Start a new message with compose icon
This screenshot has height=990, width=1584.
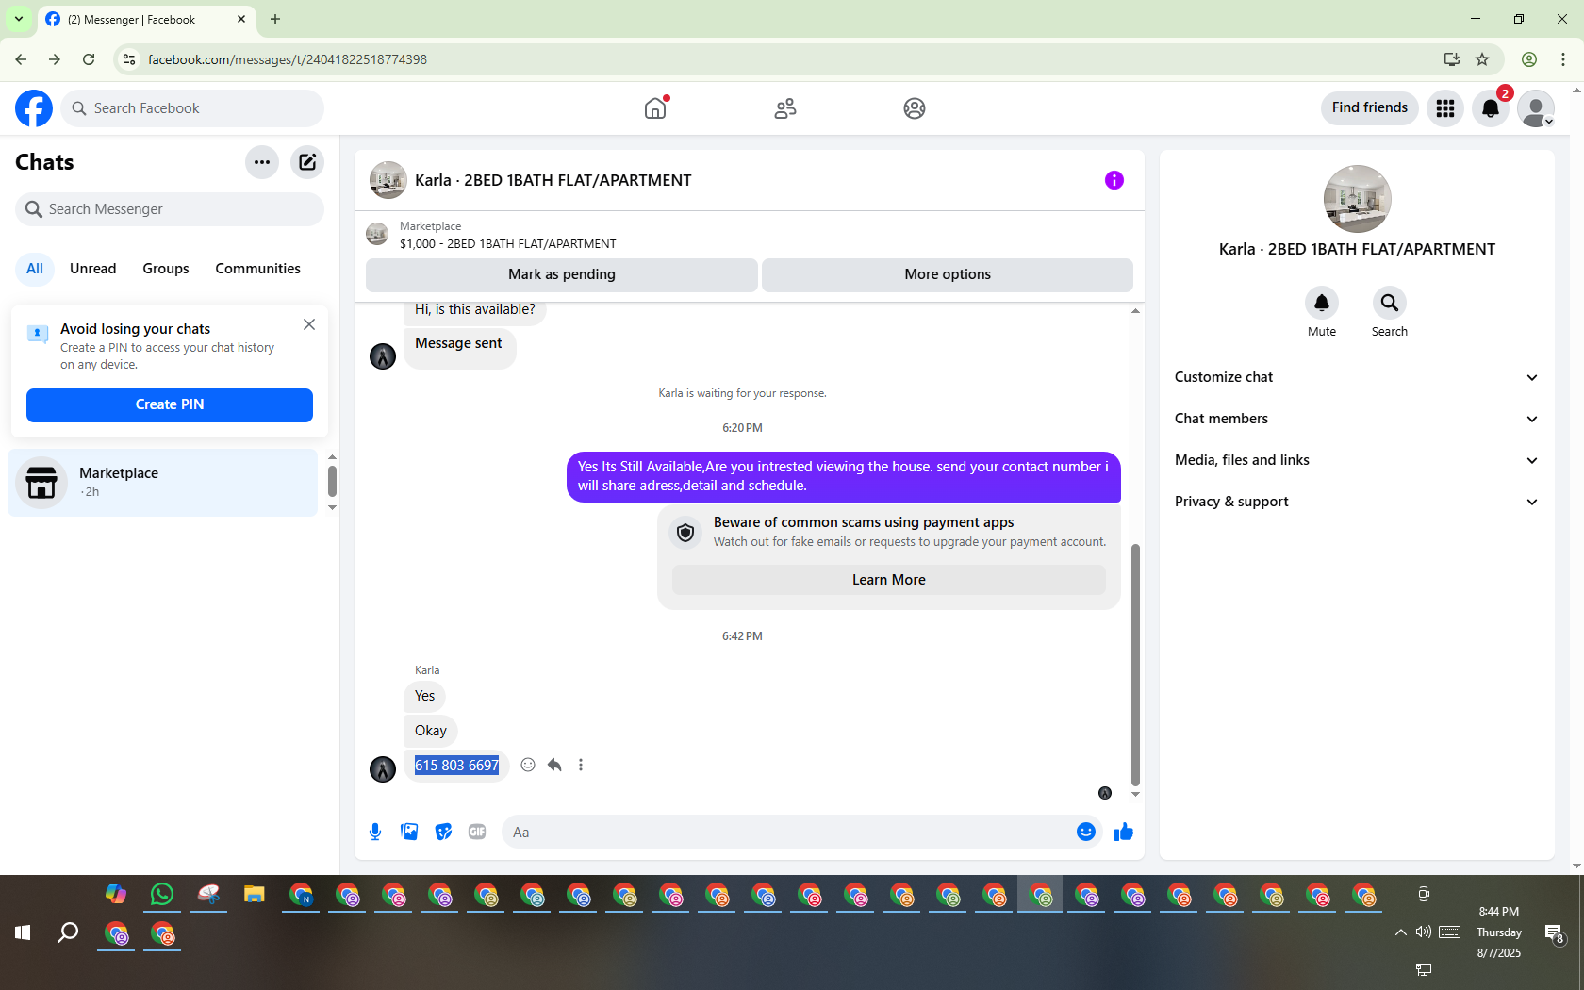(307, 162)
